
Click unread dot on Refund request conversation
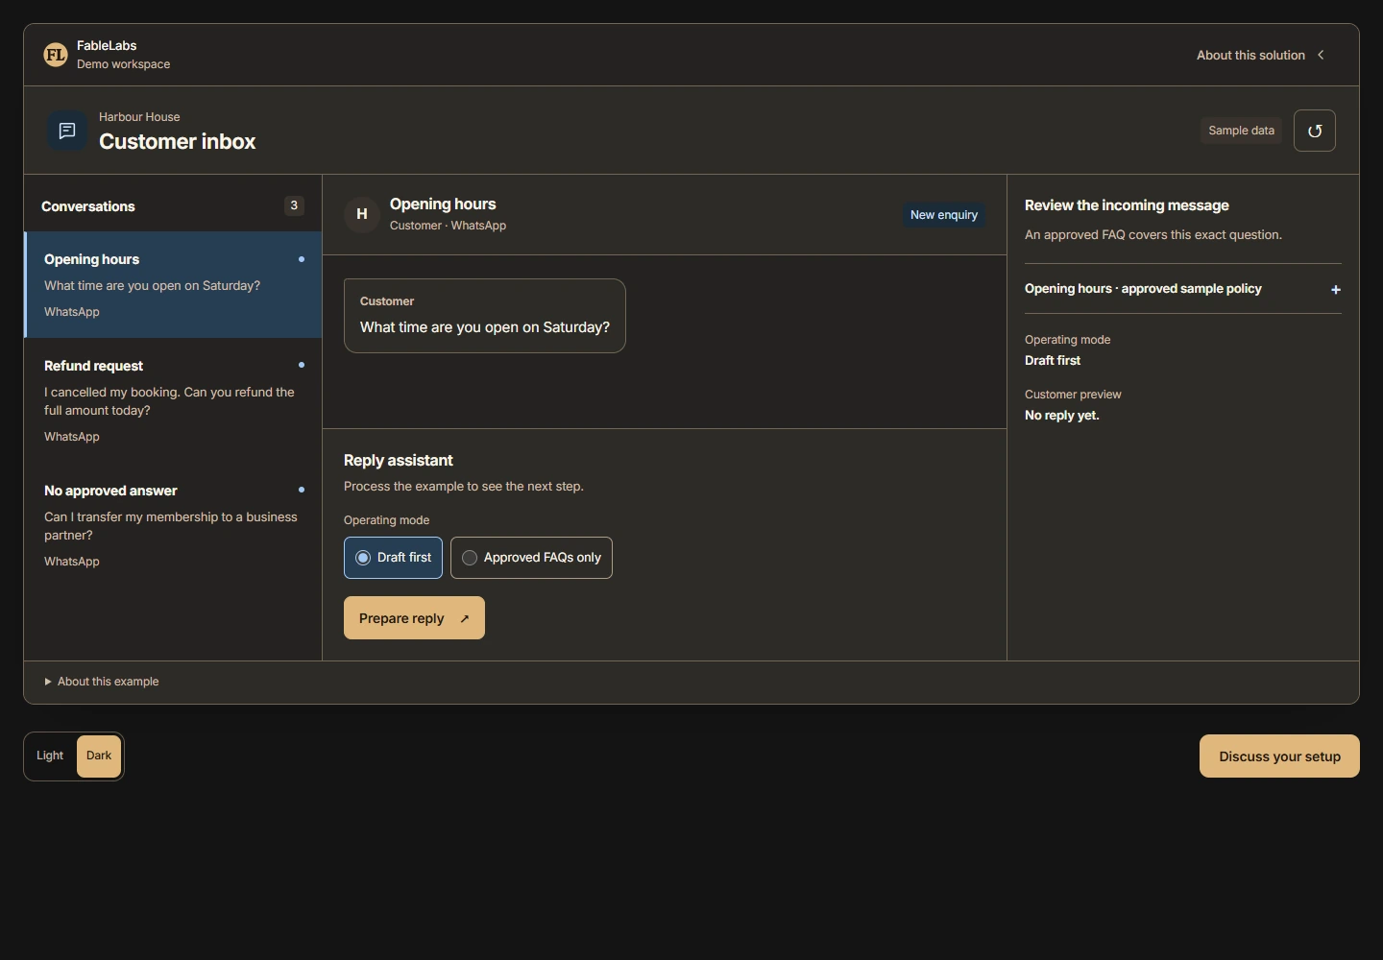click(x=302, y=365)
